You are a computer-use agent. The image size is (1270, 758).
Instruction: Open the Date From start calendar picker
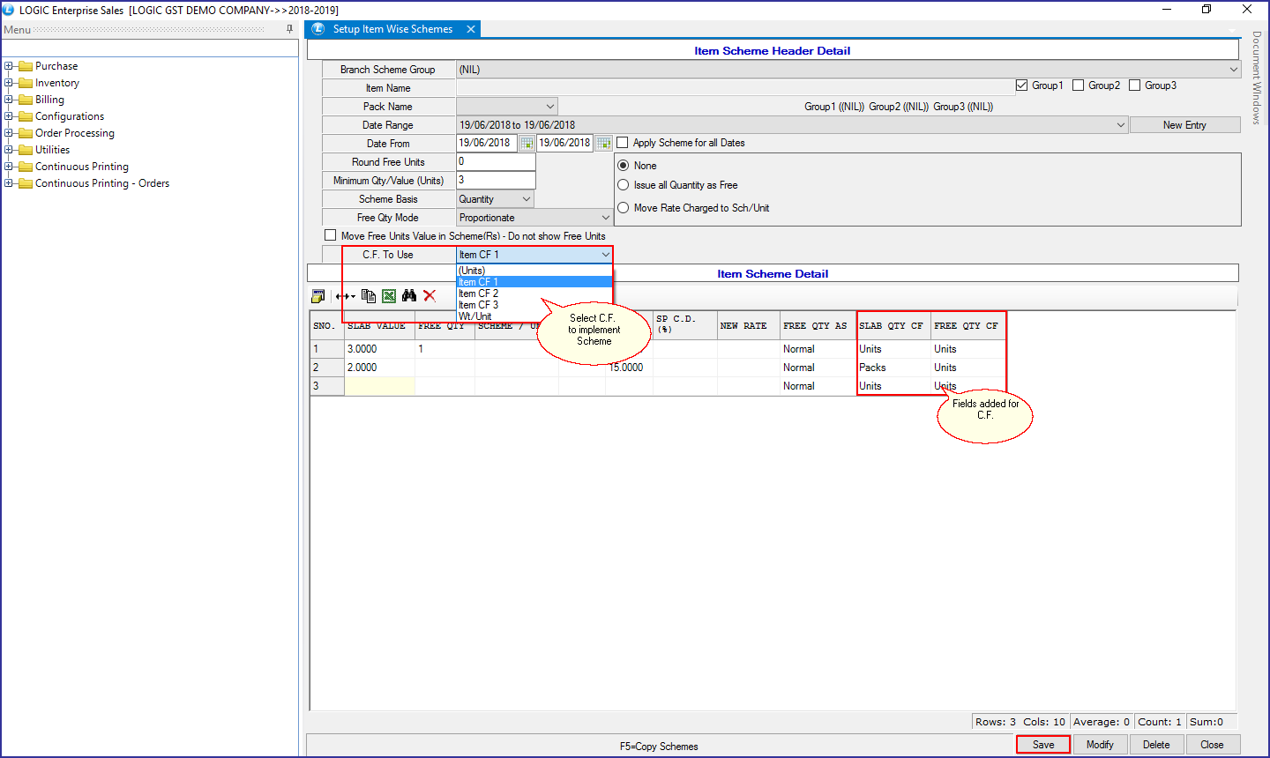[527, 143]
